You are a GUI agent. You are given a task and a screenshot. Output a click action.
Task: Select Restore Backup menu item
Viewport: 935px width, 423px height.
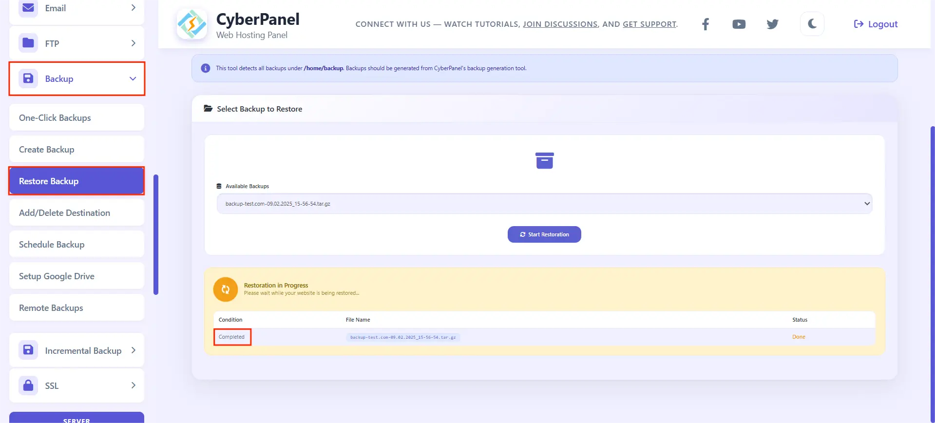[76, 181]
